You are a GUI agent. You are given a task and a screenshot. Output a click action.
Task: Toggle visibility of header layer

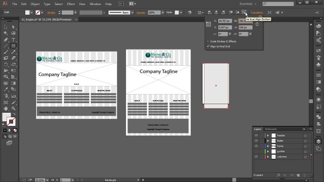[256, 135]
